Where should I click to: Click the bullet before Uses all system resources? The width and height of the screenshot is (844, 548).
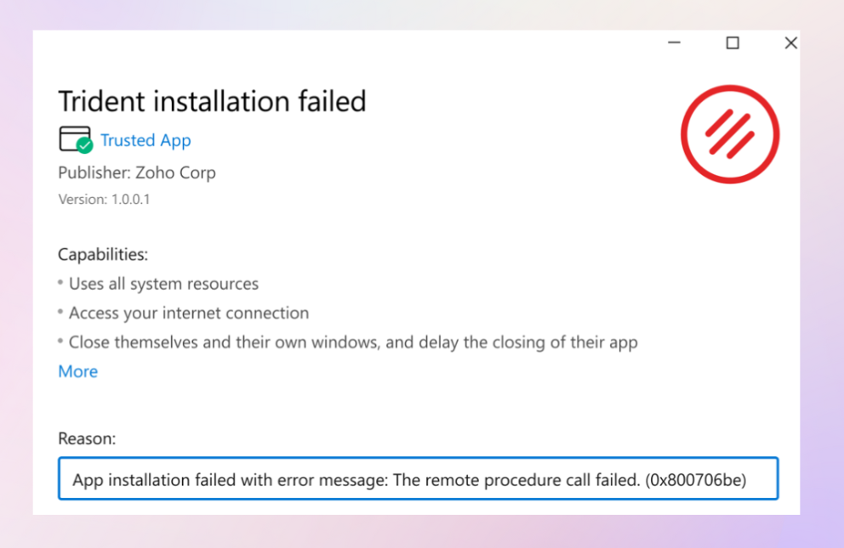click(60, 283)
